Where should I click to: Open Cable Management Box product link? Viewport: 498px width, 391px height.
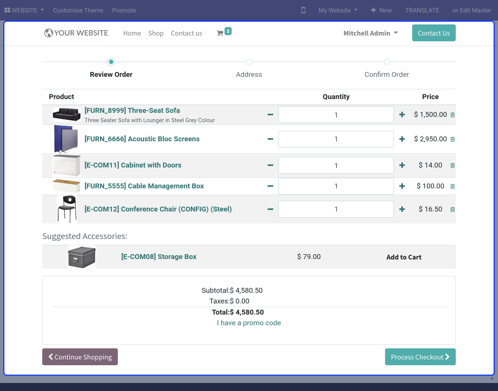click(144, 186)
